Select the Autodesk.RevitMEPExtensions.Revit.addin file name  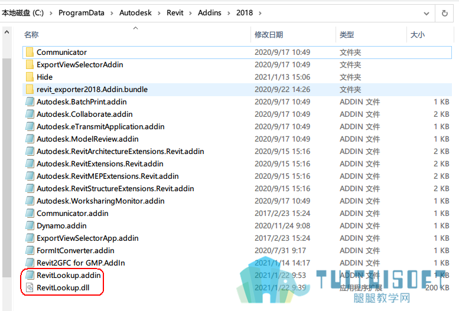pos(108,176)
